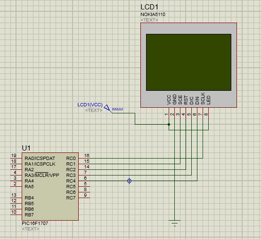The width and height of the screenshot is (261, 239).
Task: Select the LCD1(VCC) probe label text
Action: (90, 105)
